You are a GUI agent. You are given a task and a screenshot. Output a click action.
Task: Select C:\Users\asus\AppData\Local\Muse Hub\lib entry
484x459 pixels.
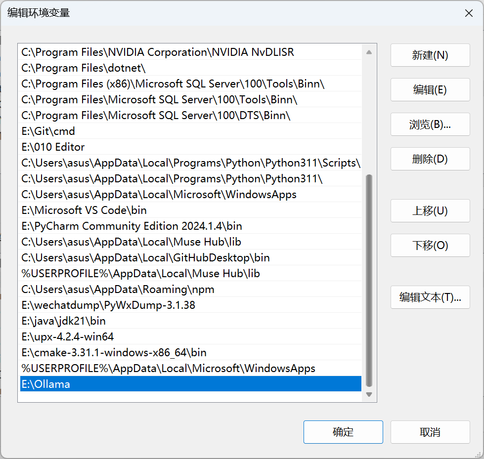(191, 242)
